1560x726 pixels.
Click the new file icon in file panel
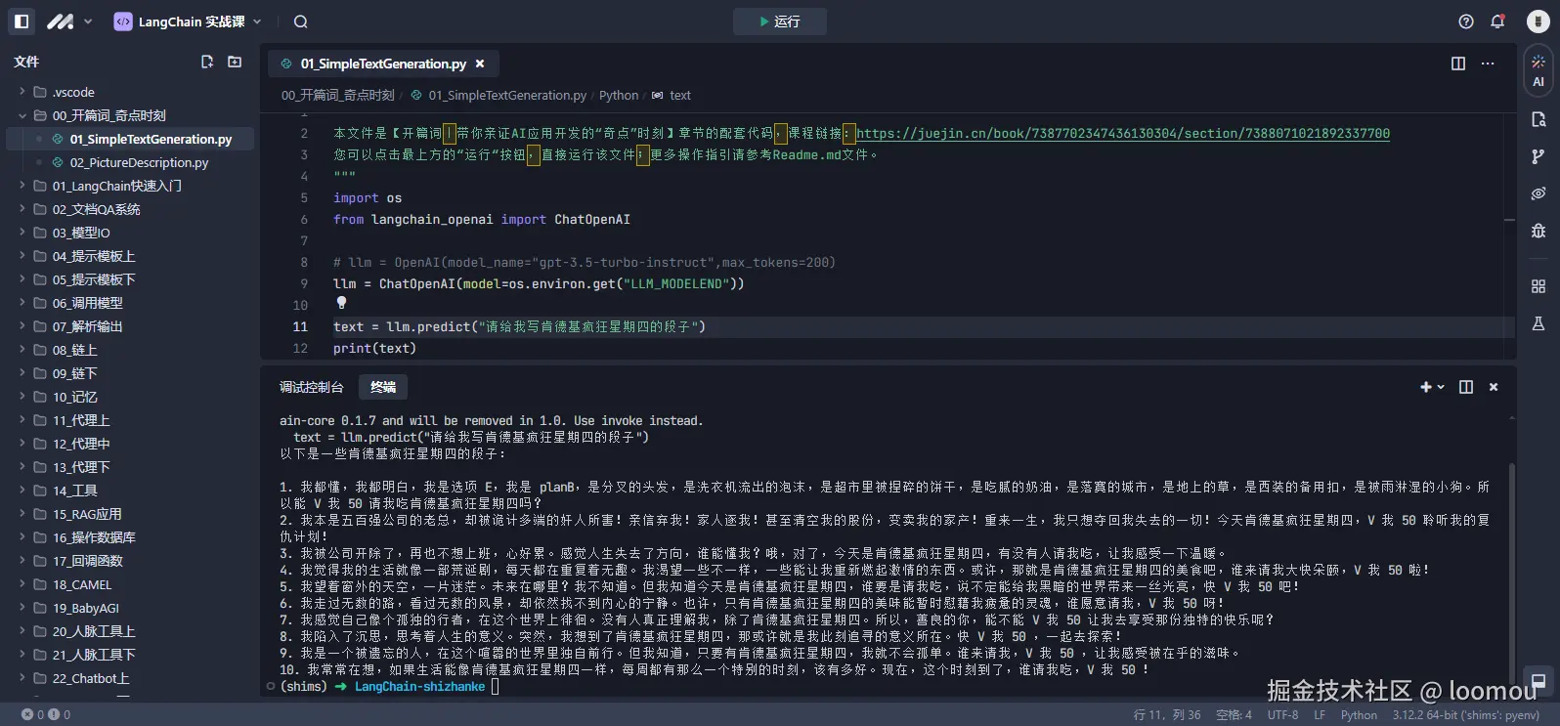point(207,62)
